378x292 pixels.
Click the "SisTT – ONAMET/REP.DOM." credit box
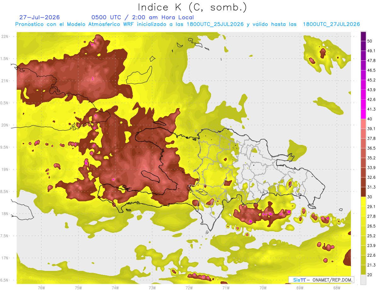[321, 280]
